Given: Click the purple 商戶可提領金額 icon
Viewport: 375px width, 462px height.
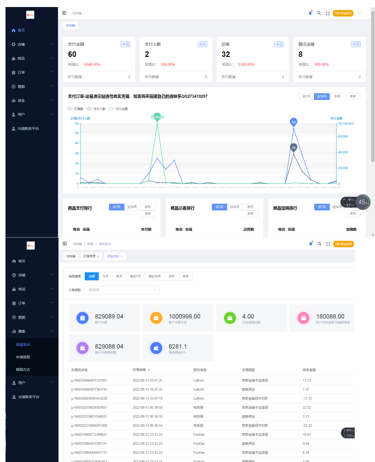Looking at the screenshot, I should (82, 348).
